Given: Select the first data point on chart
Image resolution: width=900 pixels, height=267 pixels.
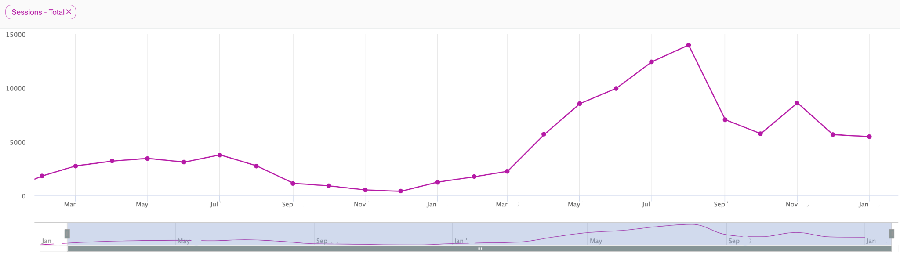Looking at the screenshot, I should point(42,176).
